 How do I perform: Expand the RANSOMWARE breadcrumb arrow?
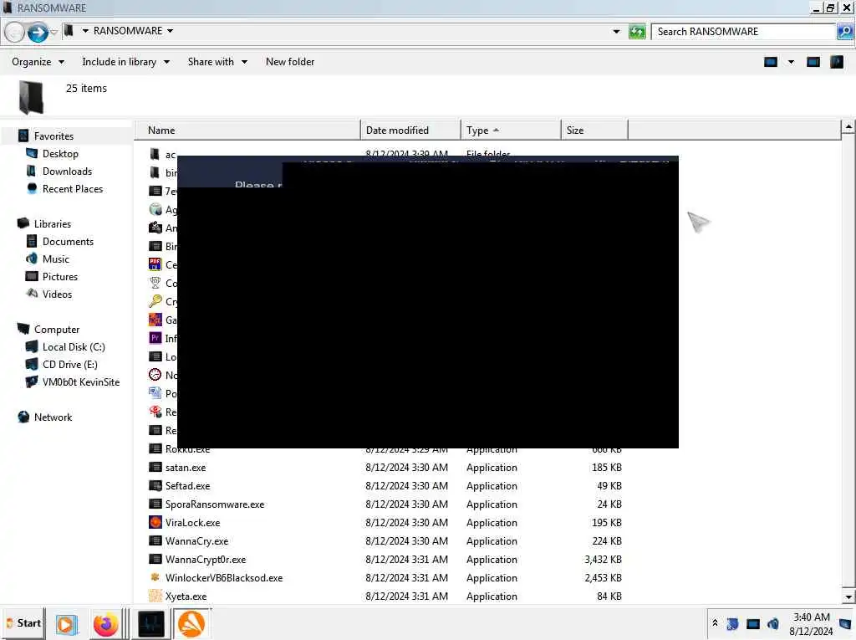tap(171, 31)
